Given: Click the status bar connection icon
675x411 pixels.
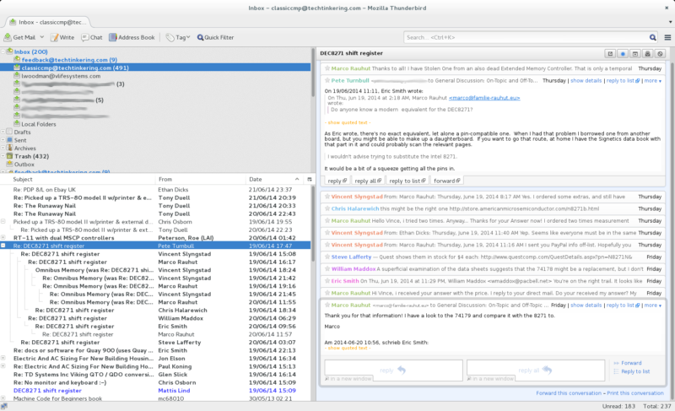Looking at the screenshot, I should click(4, 406).
